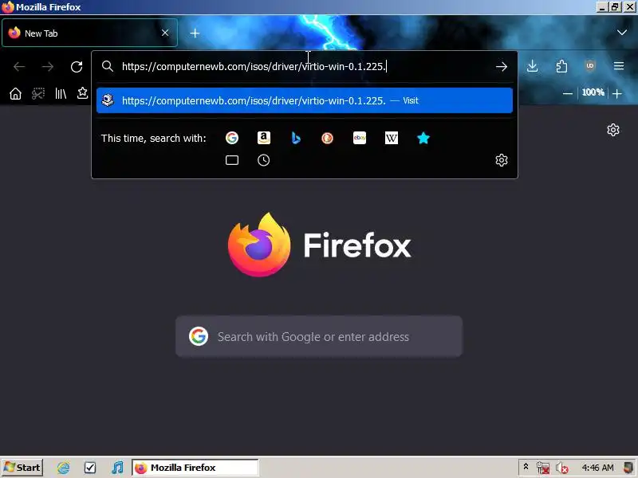Click the address bar URL text
Viewport: 638px width, 478px height.
click(x=254, y=67)
